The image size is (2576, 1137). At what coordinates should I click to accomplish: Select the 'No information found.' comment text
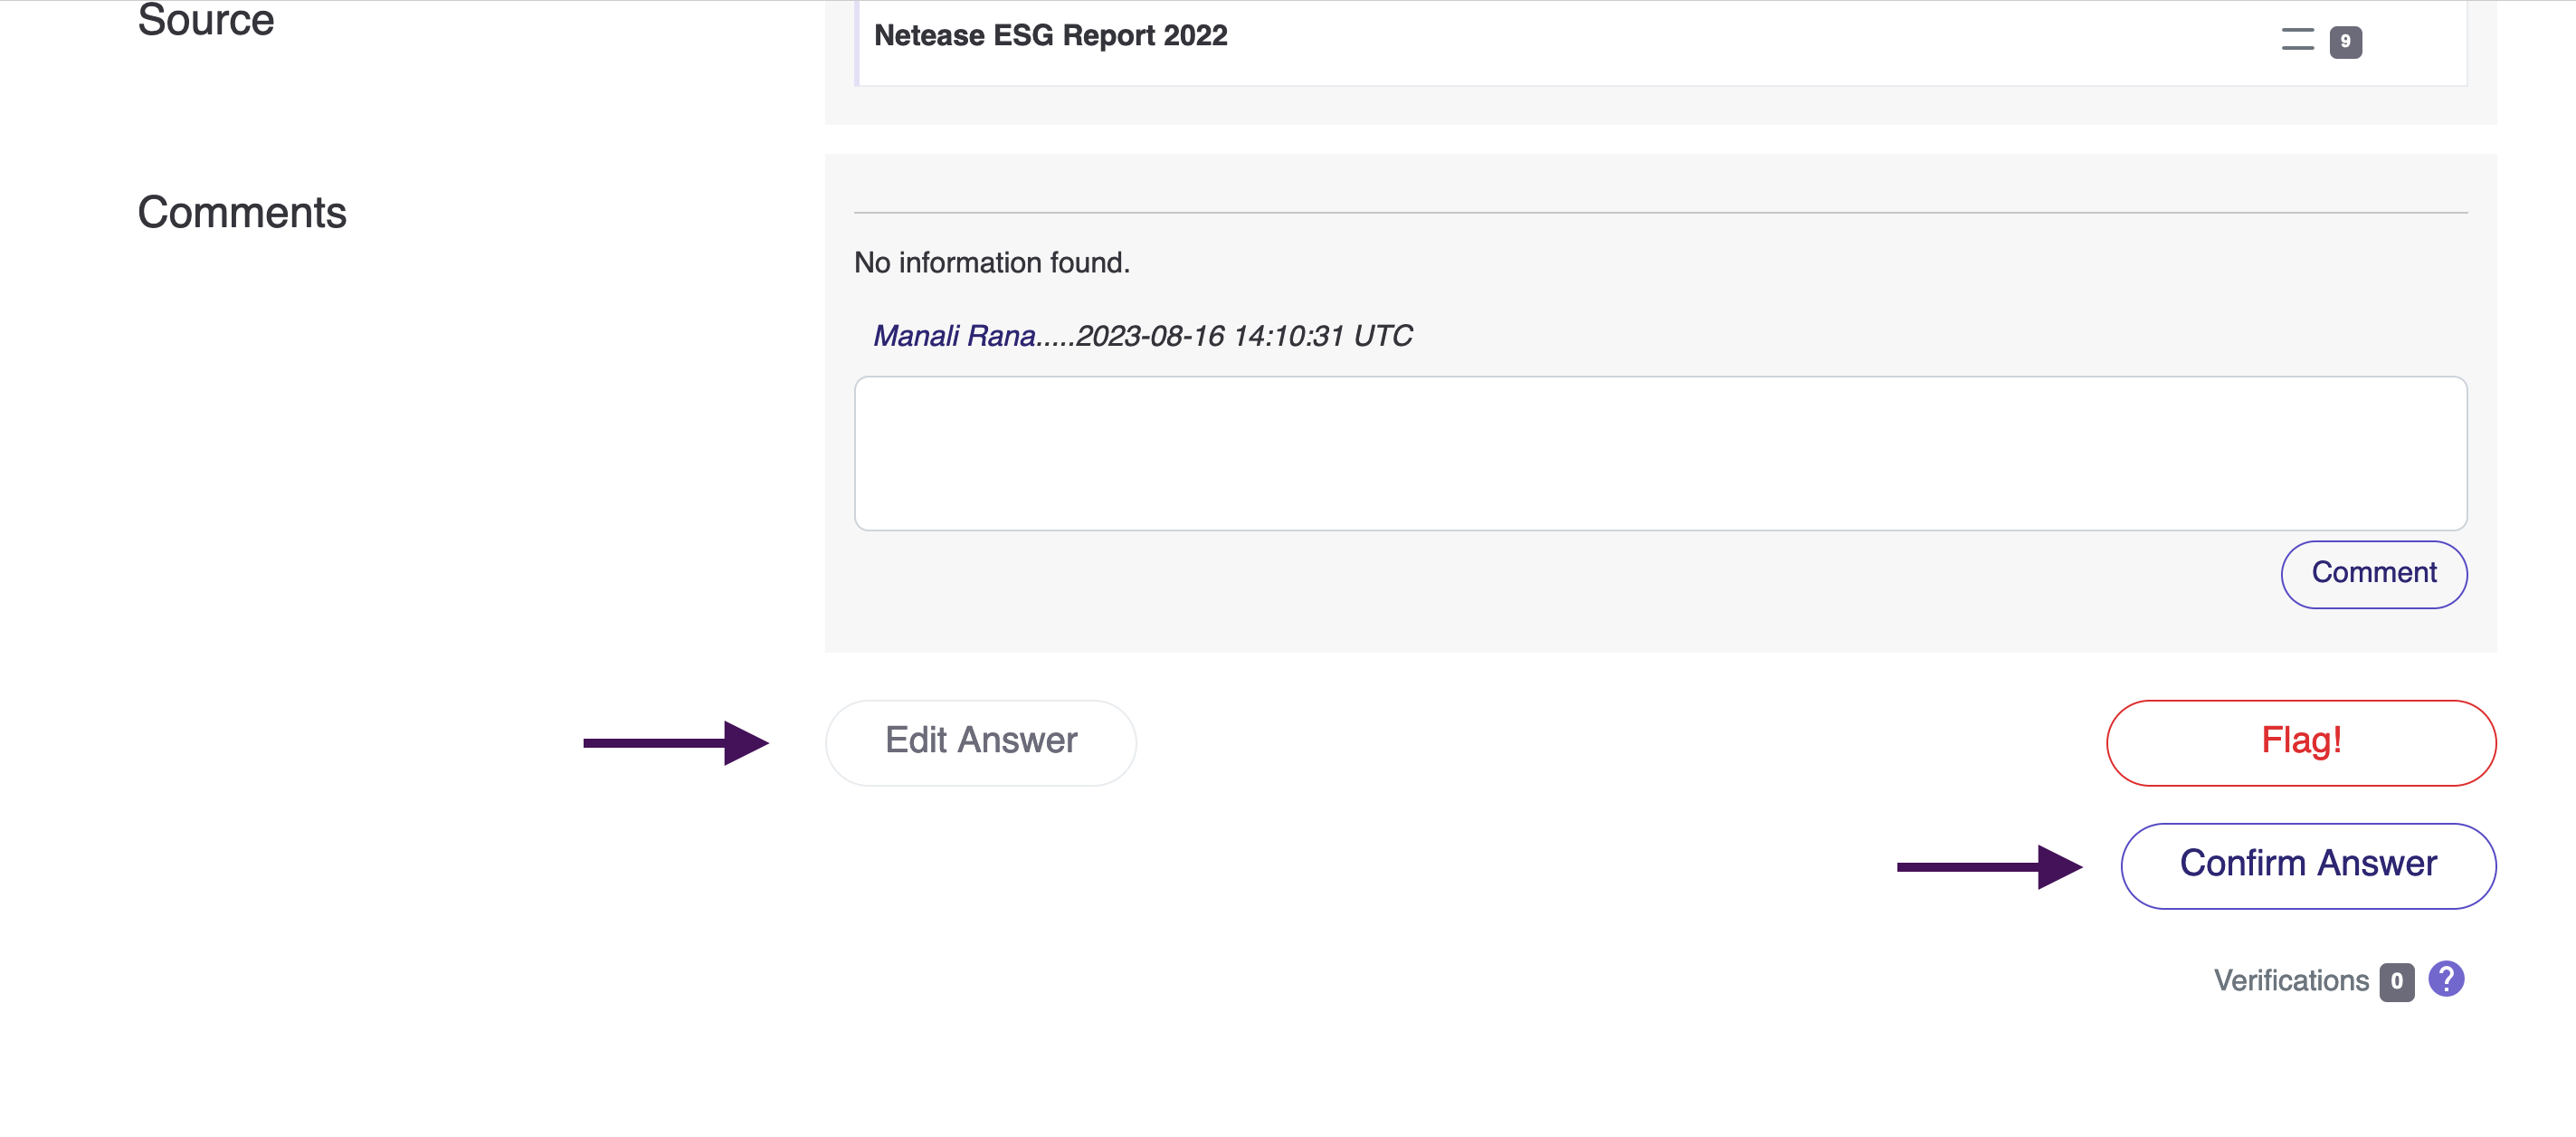991,263
